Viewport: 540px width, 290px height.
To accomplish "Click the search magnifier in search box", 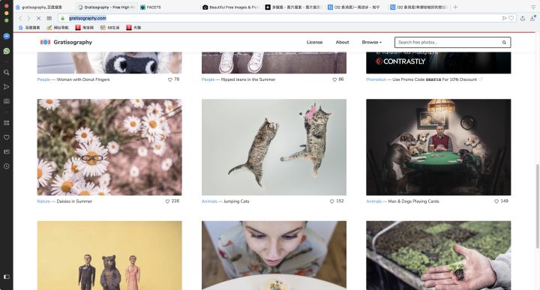I will [504, 42].
